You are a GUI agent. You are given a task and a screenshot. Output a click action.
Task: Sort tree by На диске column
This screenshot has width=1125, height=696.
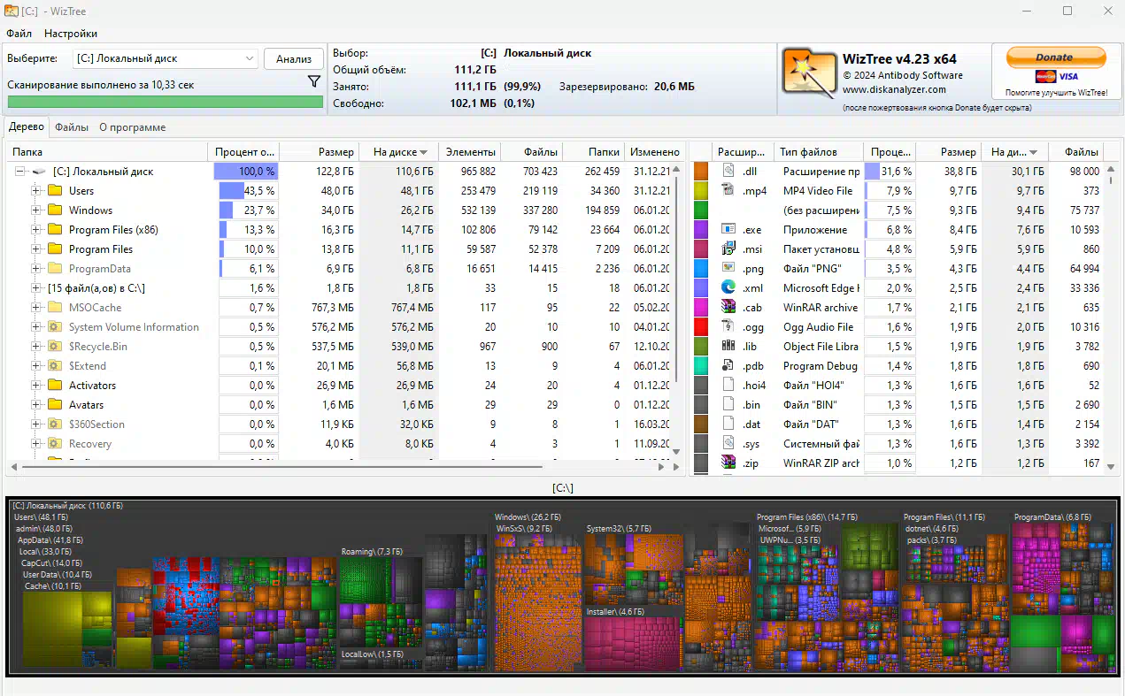click(x=399, y=152)
